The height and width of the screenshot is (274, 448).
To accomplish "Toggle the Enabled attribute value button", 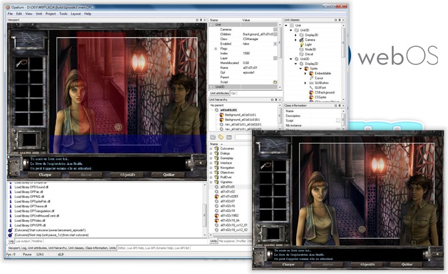I will tap(275, 44).
